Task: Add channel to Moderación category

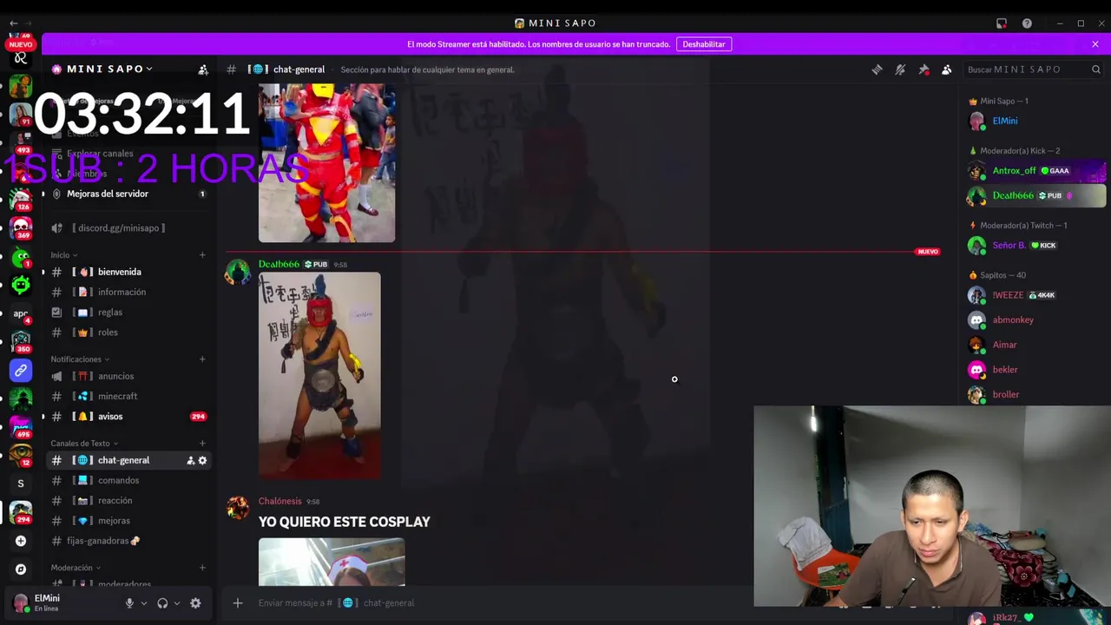Action: (202, 568)
